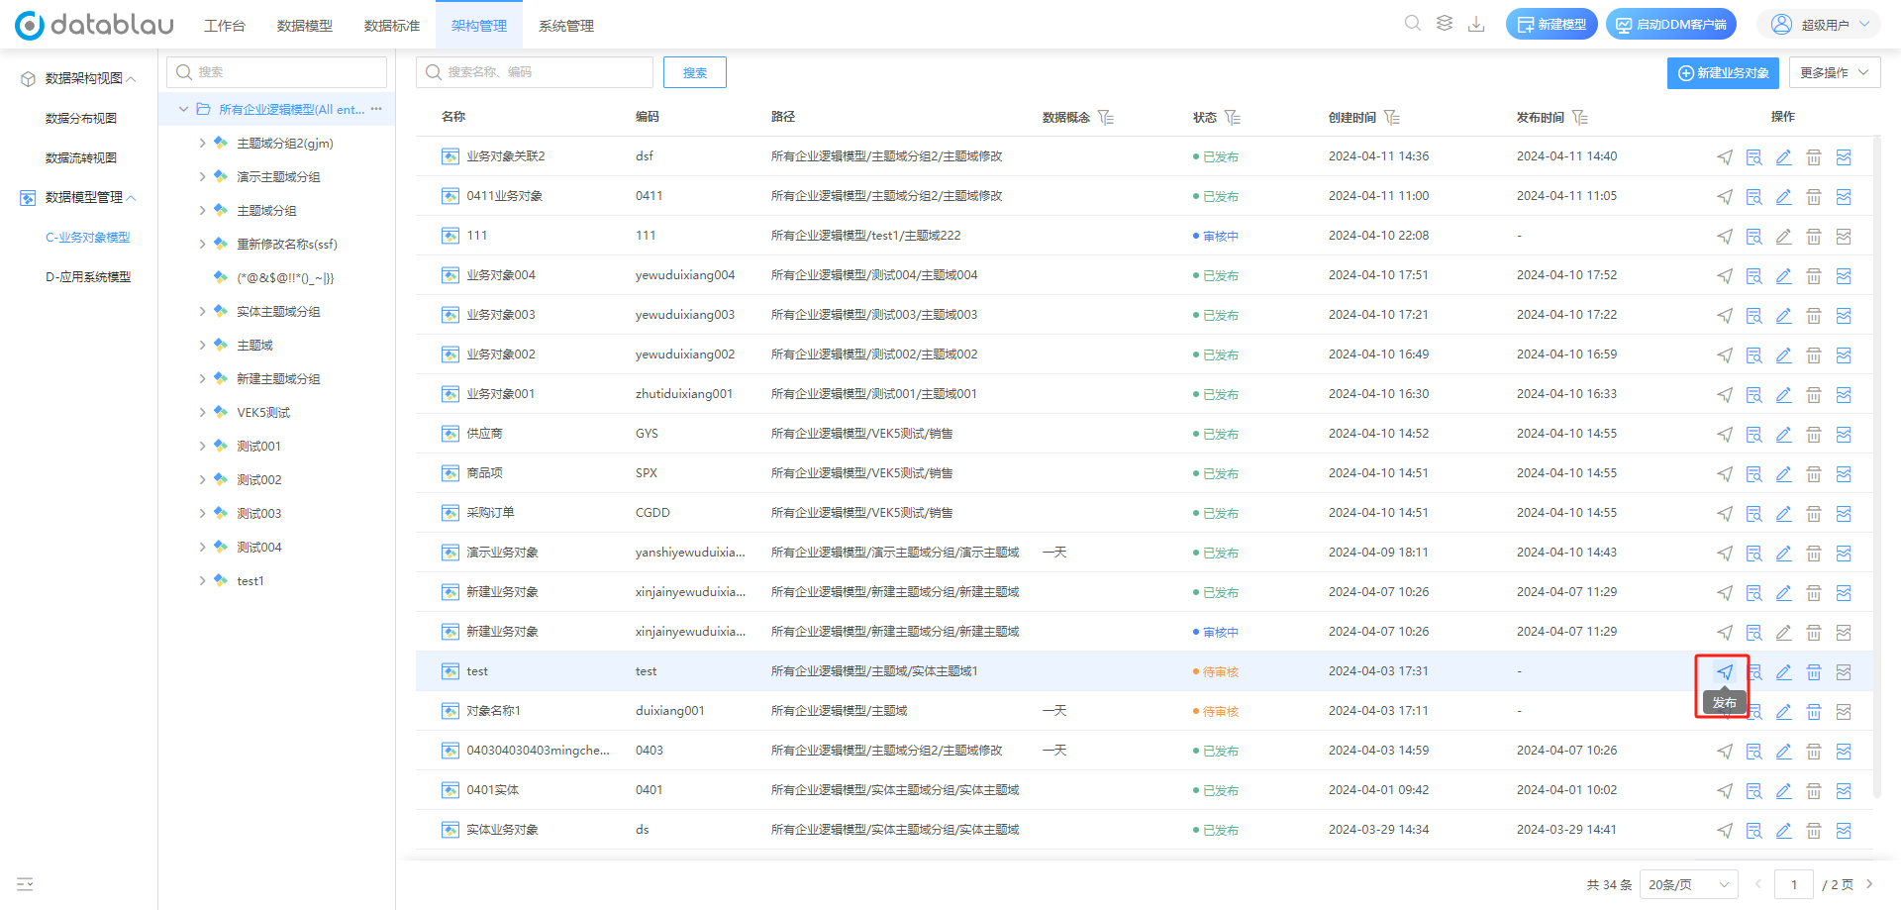The width and height of the screenshot is (1901, 910).
Task: Click the diagram image icon for 业务对象002 row
Action: (x=1844, y=355)
